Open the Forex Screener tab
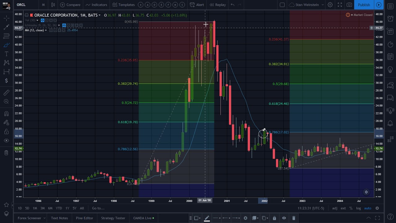Screen dimensions: 396x223 (x=29, y=218)
